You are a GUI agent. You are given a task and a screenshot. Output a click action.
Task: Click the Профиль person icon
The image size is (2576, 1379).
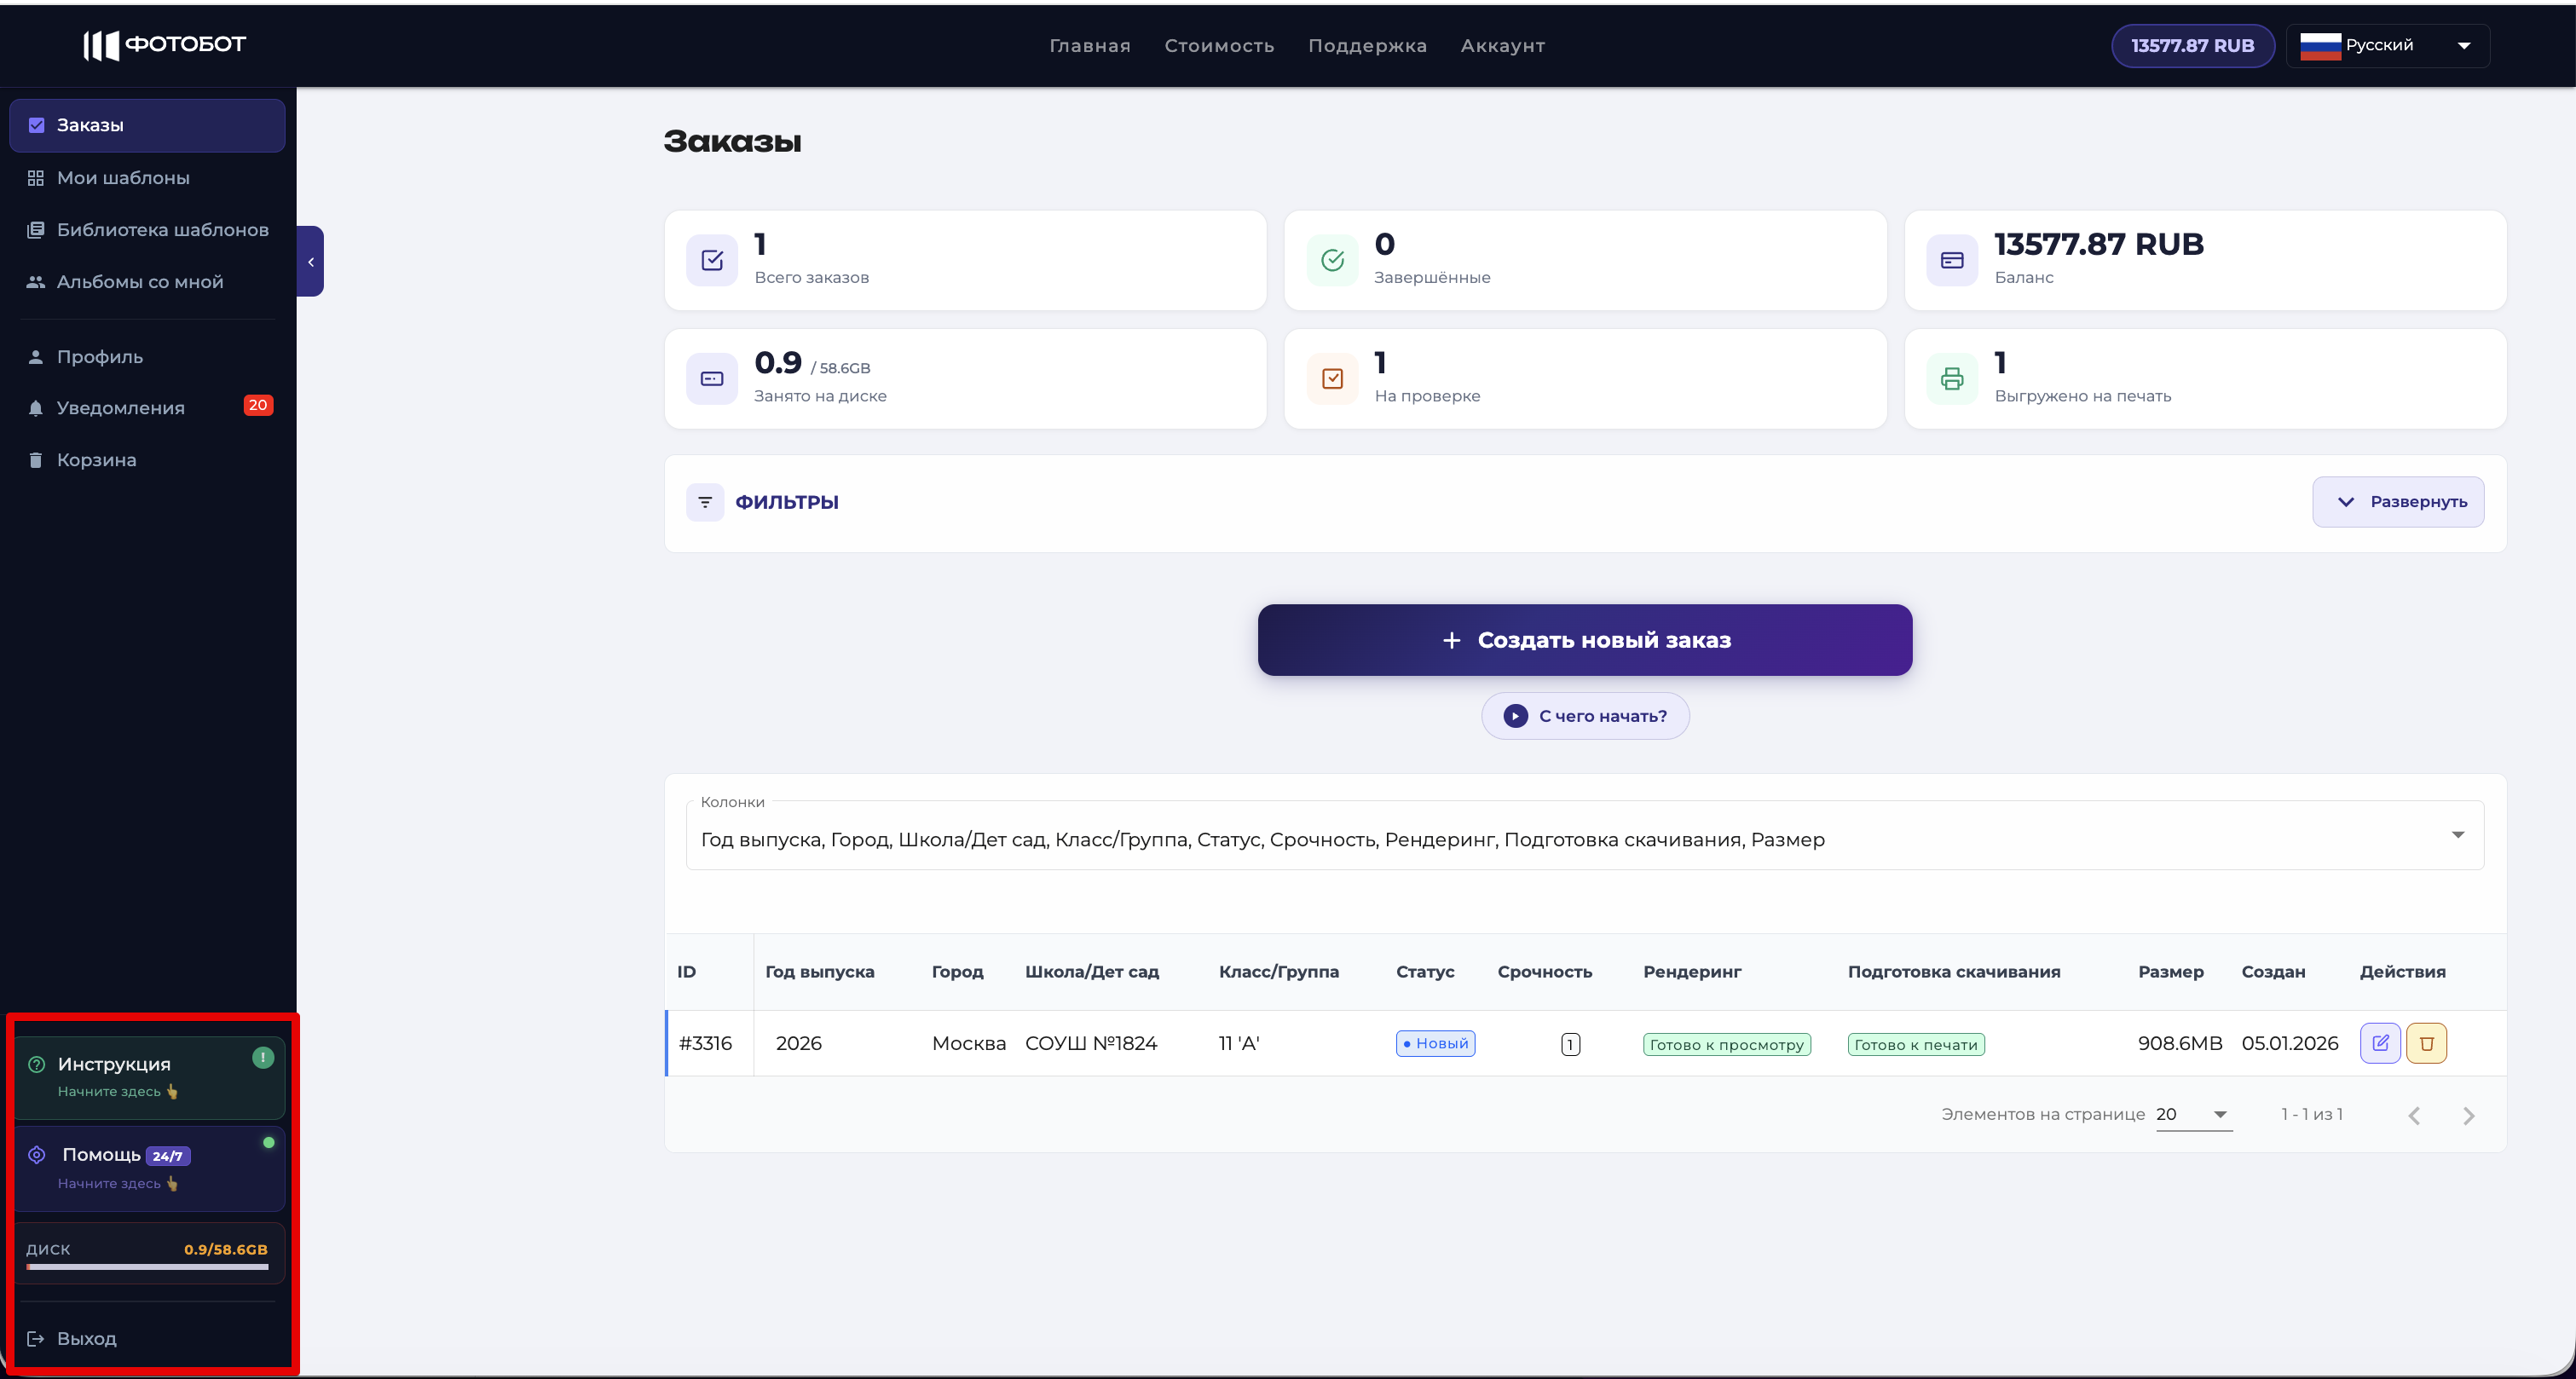(36, 357)
